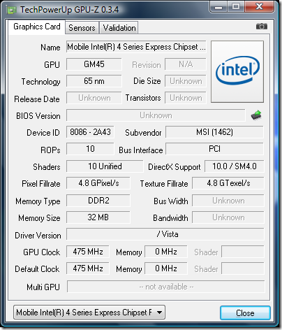This screenshot has height=330, width=282.
Task: Click the Bus Width Unknown field
Action: (228, 201)
